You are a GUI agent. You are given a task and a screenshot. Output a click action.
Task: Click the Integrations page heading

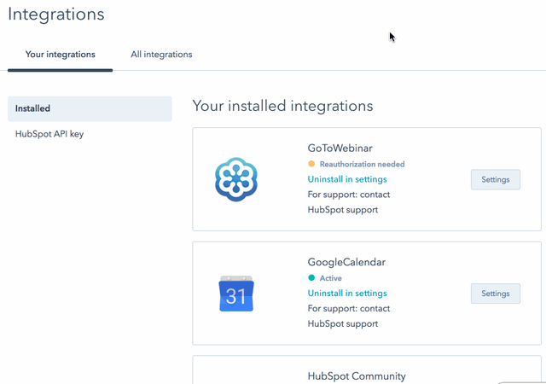56,15
